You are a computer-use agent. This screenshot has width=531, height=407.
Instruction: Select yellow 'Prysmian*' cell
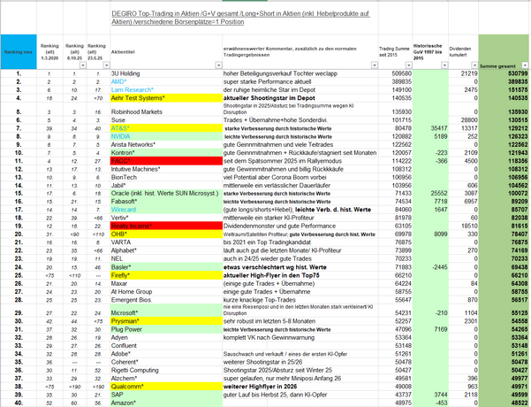[x=166, y=321]
